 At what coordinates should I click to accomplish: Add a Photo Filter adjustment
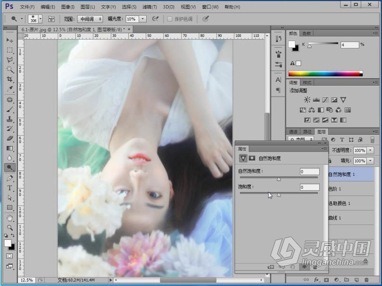(330, 110)
